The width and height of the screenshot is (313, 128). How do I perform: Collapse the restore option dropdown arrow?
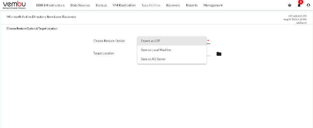[x=208, y=41]
